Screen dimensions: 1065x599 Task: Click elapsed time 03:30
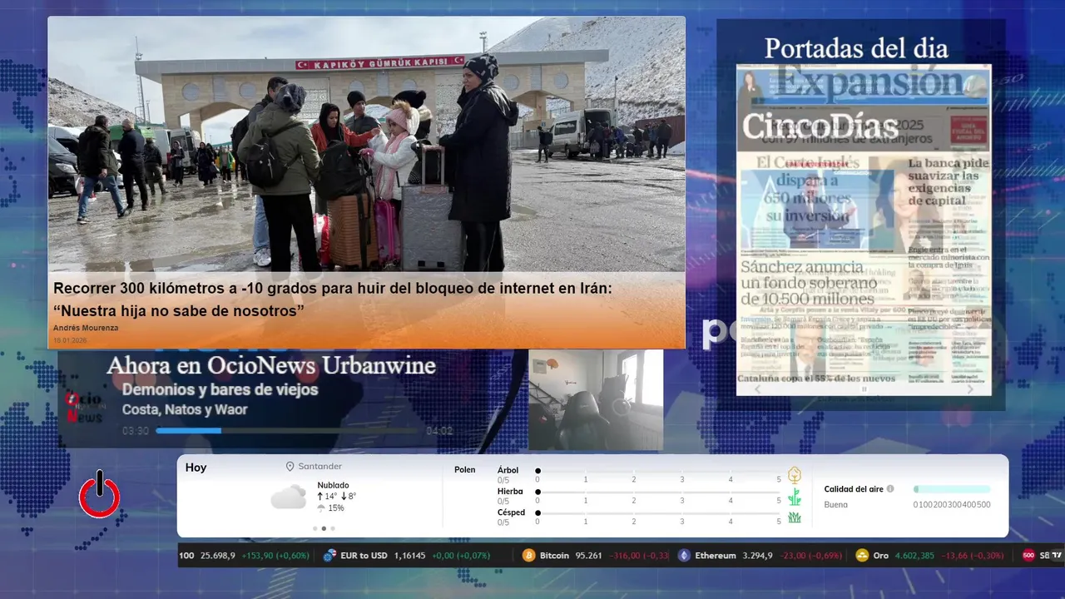(x=136, y=431)
